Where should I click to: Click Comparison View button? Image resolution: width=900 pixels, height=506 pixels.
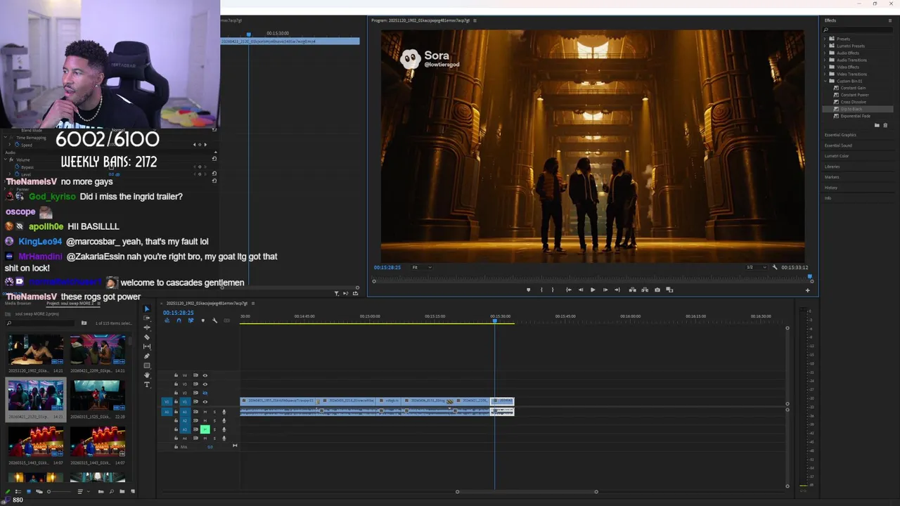669,290
